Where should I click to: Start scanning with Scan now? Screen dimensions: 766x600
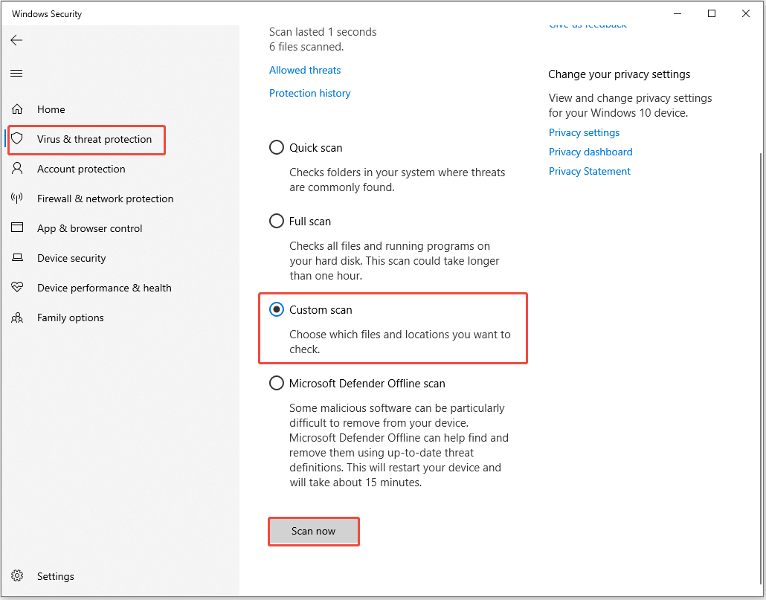tap(313, 531)
